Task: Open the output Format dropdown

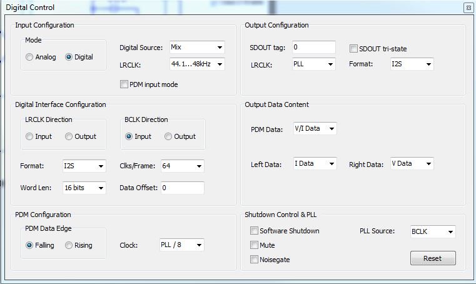Action: pyautogui.click(x=412, y=64)
